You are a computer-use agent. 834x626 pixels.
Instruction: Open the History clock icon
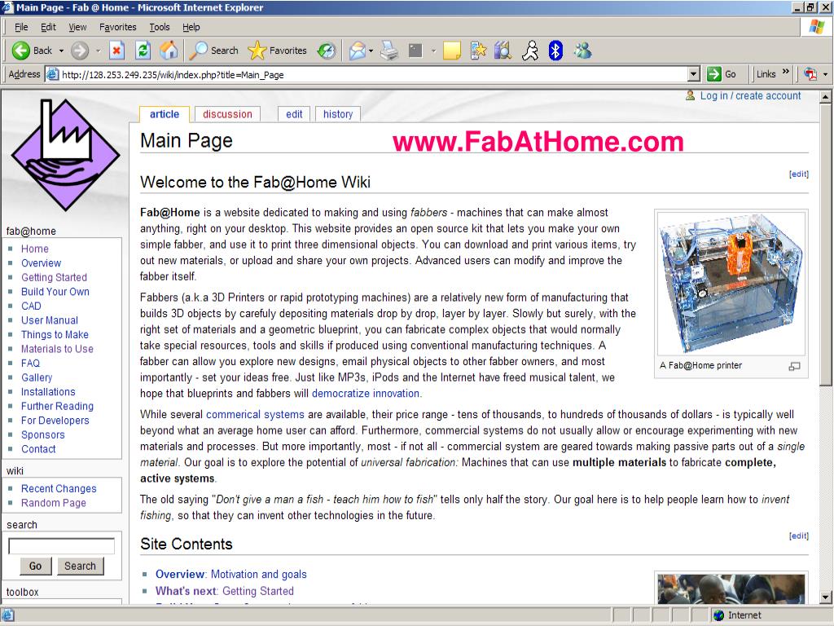point(326,51)
